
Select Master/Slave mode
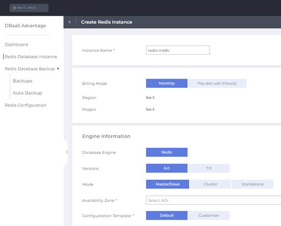pos(167,184)
